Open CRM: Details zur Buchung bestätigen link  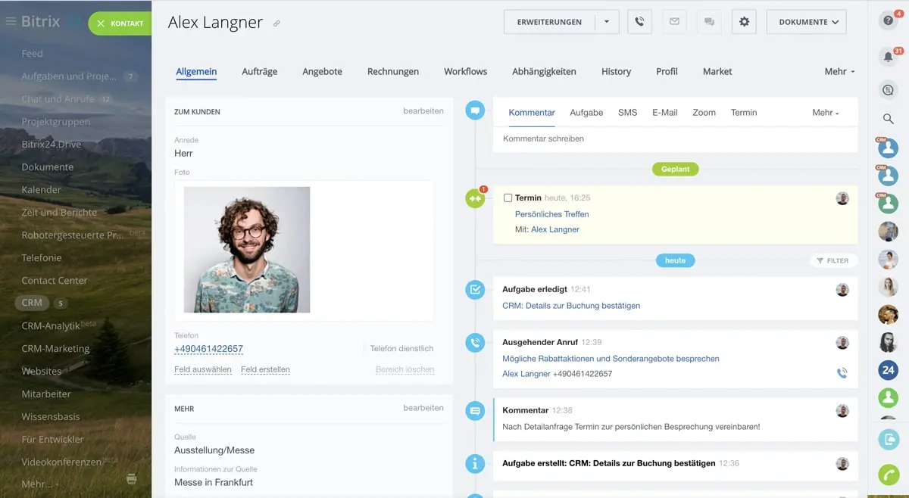coord(571,306)
